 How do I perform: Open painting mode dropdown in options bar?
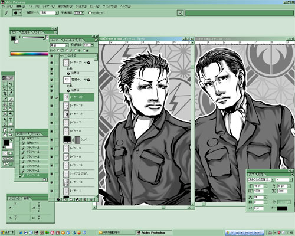coord(57,13)
